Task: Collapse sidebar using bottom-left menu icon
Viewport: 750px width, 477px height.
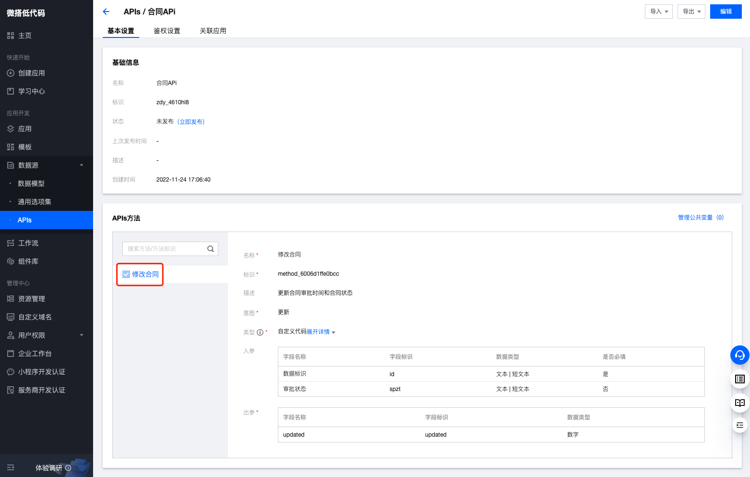Action: 11,467
